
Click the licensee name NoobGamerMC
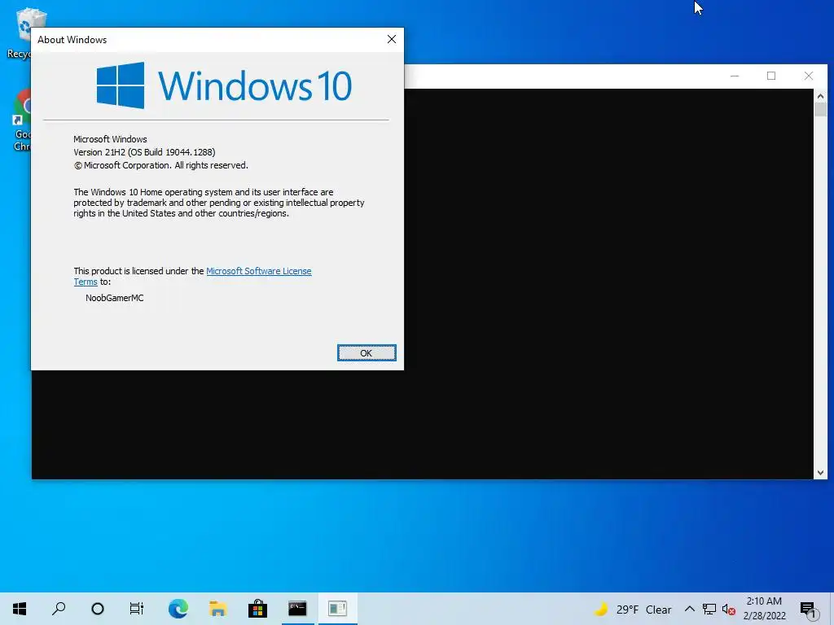(x=114, y=298)
